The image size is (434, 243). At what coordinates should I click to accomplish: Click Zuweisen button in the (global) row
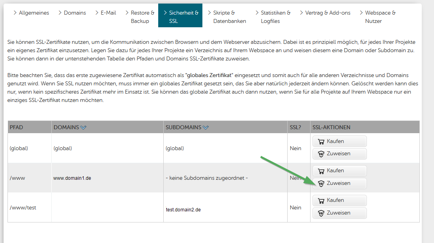(x=340, y=154)
